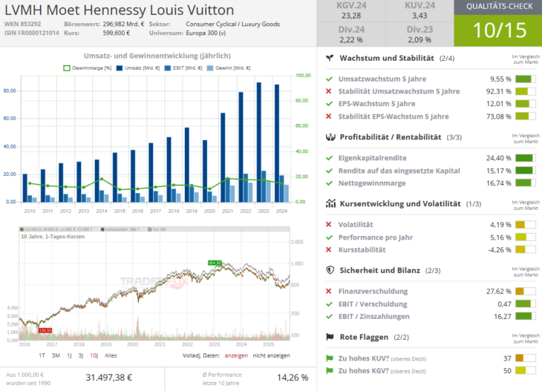Image resolution: width=542 pixels, height=391 pixels.
Task: Click the Finanzverschuldung market comparison bar
Action: pyautogui.click(x=525, y=292)
